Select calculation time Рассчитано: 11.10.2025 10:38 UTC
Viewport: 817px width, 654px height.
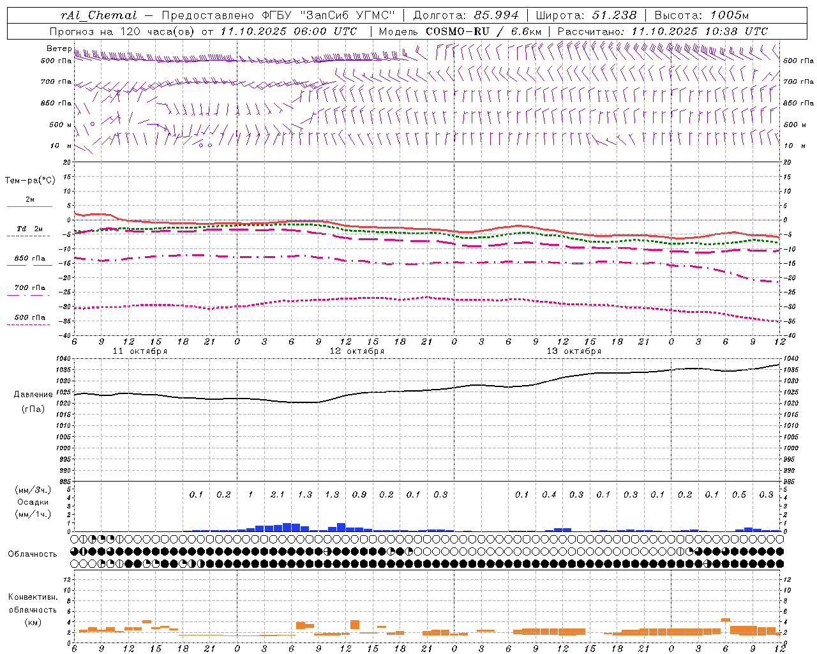pos(662,31)
